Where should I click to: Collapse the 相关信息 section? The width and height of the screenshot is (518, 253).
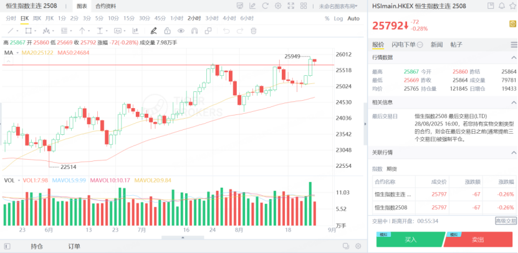click(514, 103)
